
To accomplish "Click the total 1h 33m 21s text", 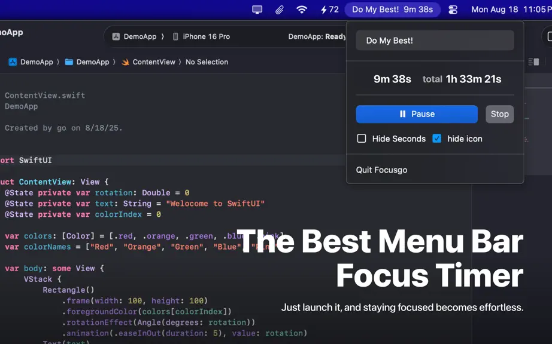I will click(462, 79).
